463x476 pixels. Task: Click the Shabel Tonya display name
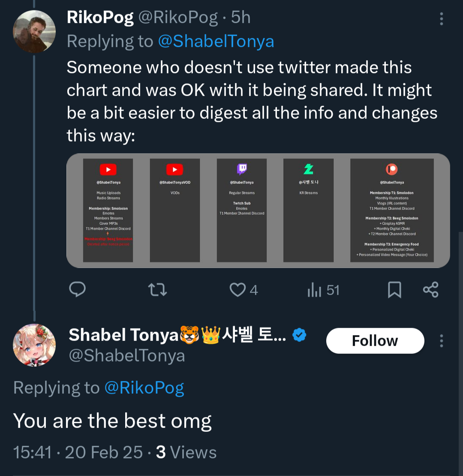123,335
